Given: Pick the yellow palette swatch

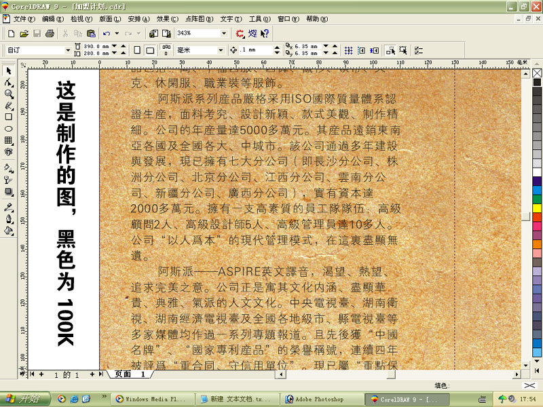Looking at the screenshot, I should [537, 208].
